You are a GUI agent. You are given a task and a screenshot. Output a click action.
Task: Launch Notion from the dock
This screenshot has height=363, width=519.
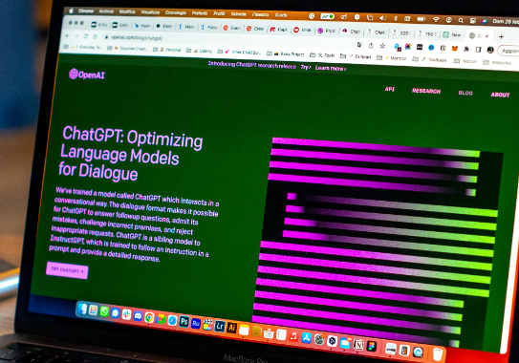coord(358,345)
